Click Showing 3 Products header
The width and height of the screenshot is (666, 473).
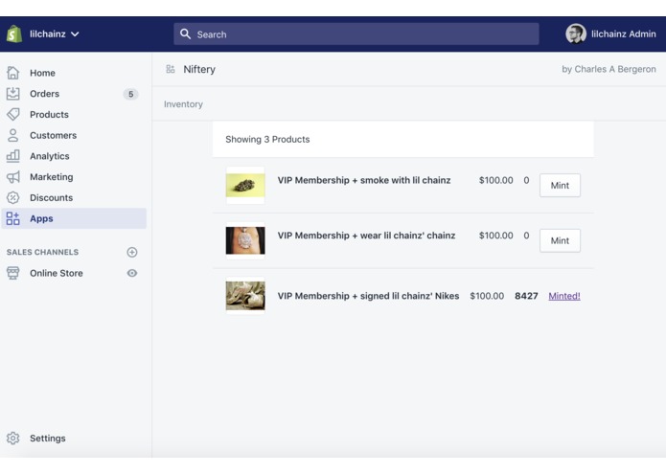tap(267, 139)
